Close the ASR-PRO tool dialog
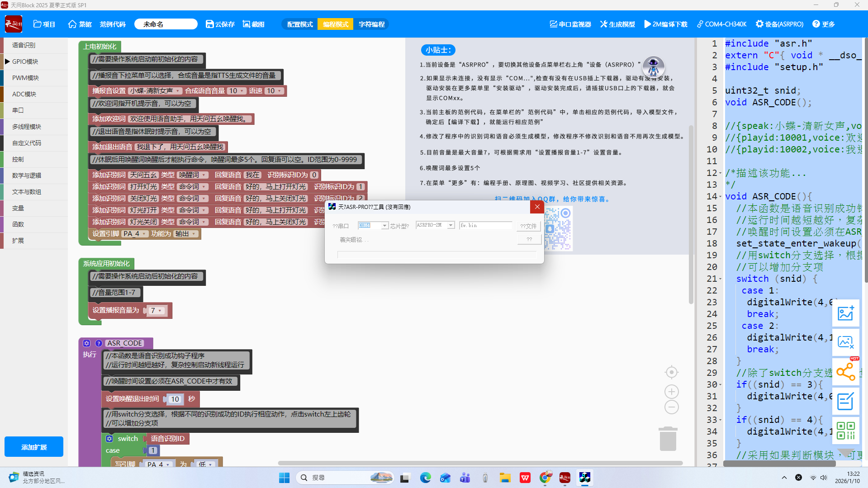The height and width of the screenshot is (488, 868). point(537,207)
